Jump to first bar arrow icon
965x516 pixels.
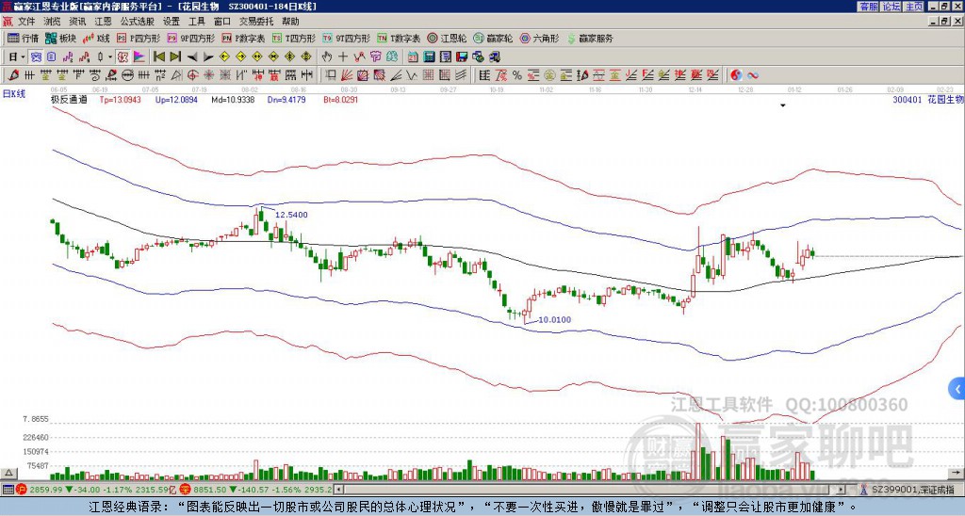(158, 57)
